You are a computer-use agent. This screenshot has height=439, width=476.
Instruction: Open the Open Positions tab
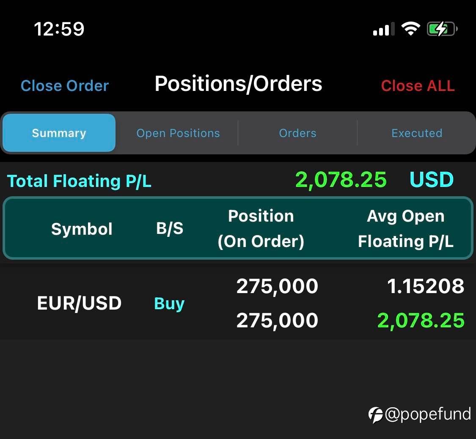[x=178, y=133]
